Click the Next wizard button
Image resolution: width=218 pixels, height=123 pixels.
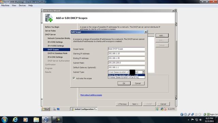pyautogui.click(x=135, y=104)
